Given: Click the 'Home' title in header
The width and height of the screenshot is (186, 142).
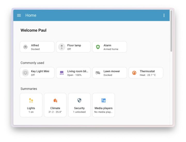Looking at the screenshot, I should point(31,15).
